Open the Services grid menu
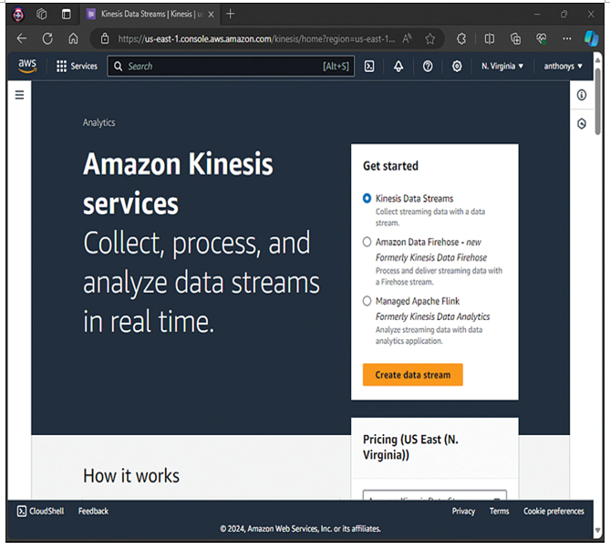The image size is (610, 550). pos(77,67)
